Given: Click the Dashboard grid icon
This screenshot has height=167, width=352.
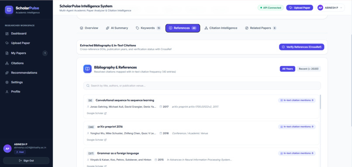Looking at the screenshot, I should (x=7, y=34).
